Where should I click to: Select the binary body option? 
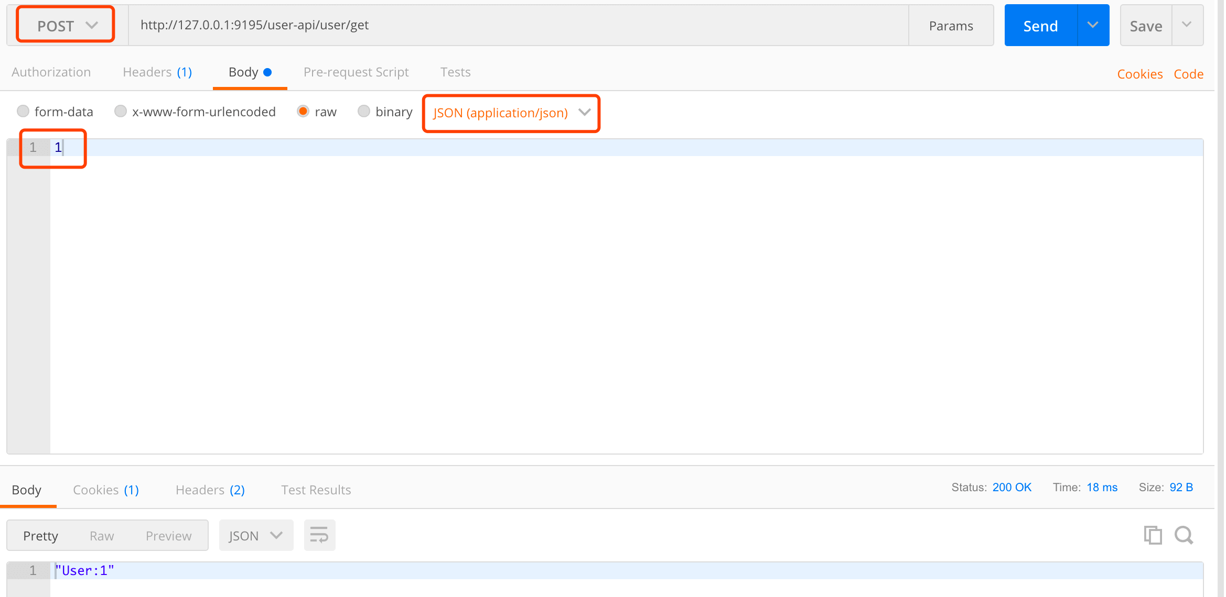click(x=364, y=112)
